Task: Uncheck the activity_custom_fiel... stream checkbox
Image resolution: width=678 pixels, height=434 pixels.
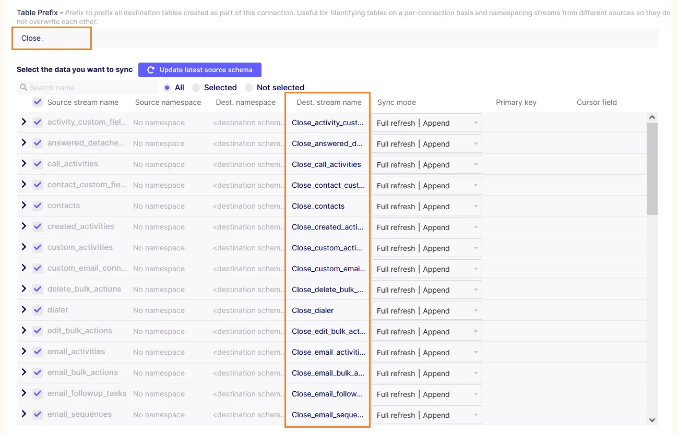Action: [x=38, y=122]
